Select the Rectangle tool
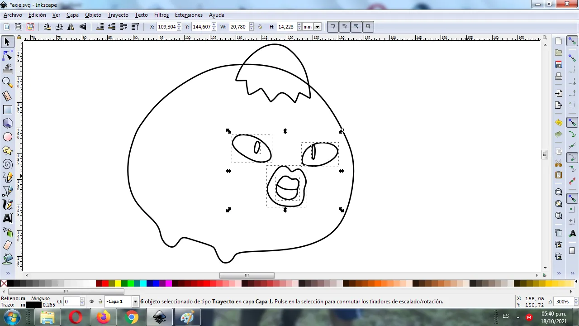Viewport: 579px width, 326px height. pos(7,110)
